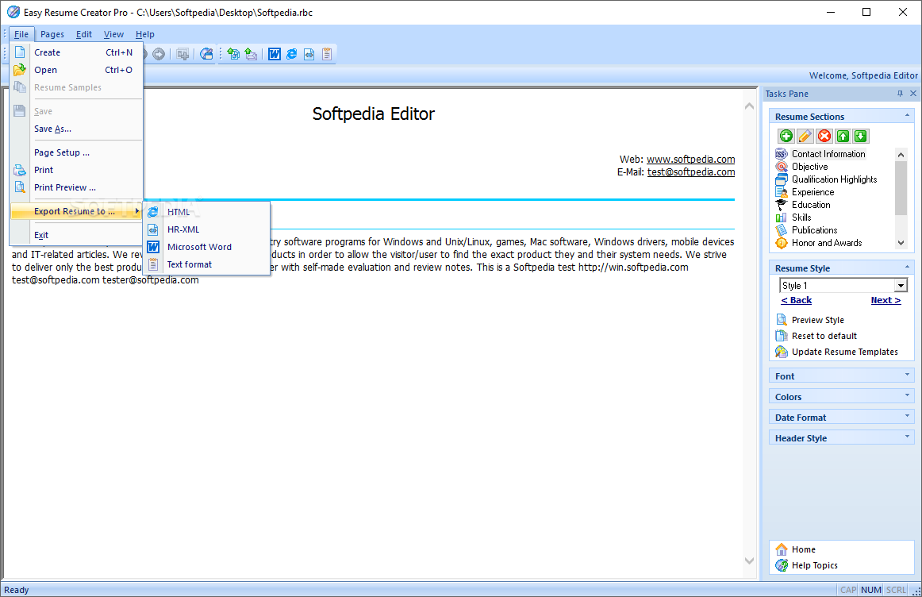Click the resume style wizard toolbar icon
922x597 pixels.
(x=206, y=54)
